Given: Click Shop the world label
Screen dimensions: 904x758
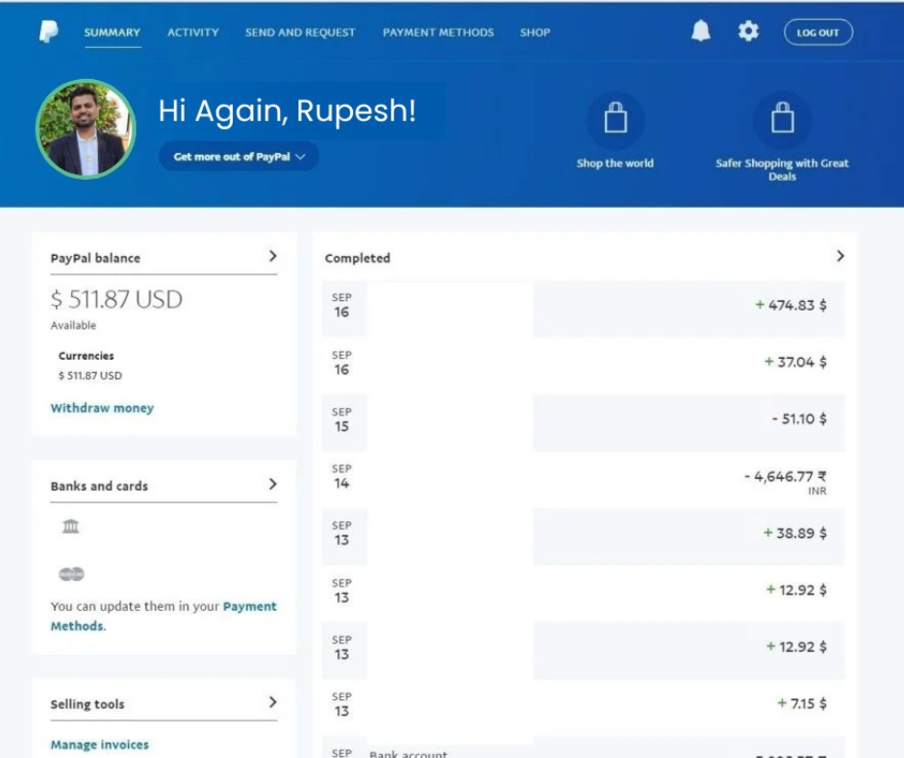Looking at the screenshot, I should 615,164.
